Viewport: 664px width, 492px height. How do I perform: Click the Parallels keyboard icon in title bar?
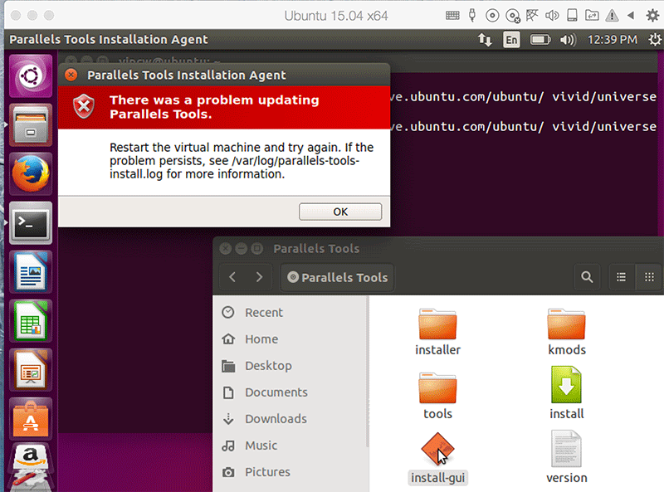[452, 16]
